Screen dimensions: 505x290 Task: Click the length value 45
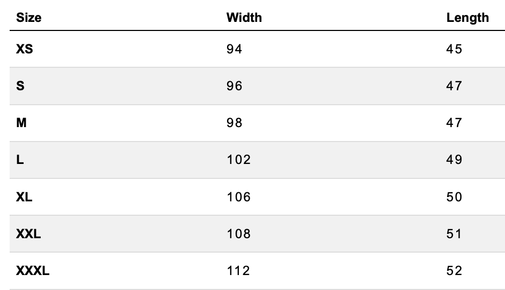tap(454, 49)
